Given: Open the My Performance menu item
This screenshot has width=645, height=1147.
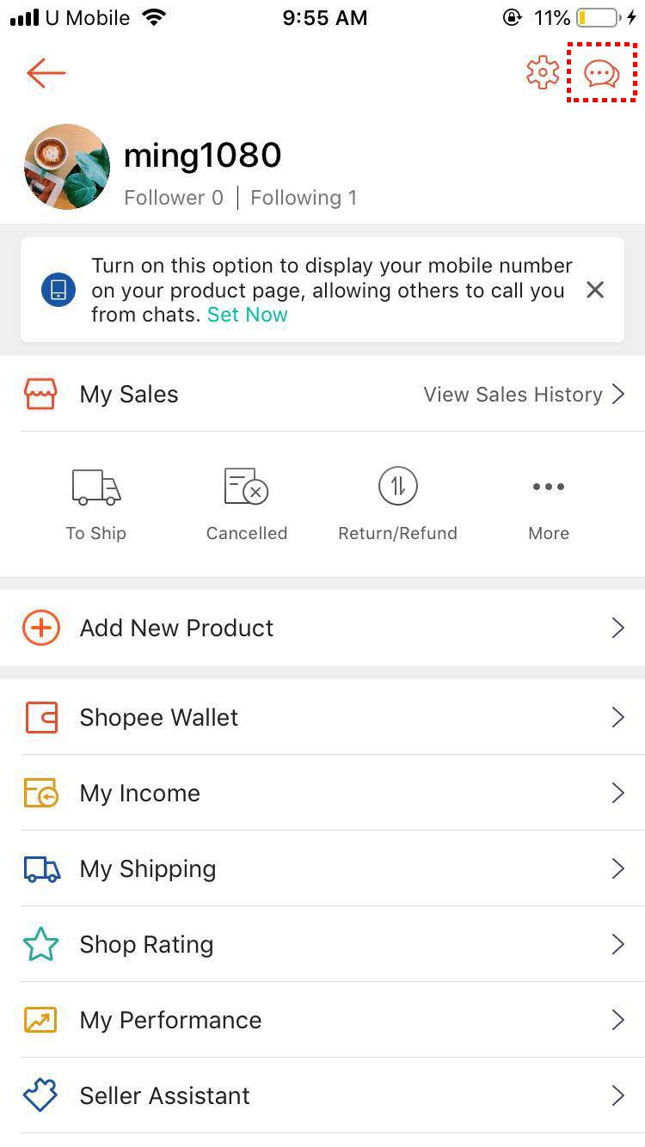Looking at the screenshot, I should (x=170, y=1020).
